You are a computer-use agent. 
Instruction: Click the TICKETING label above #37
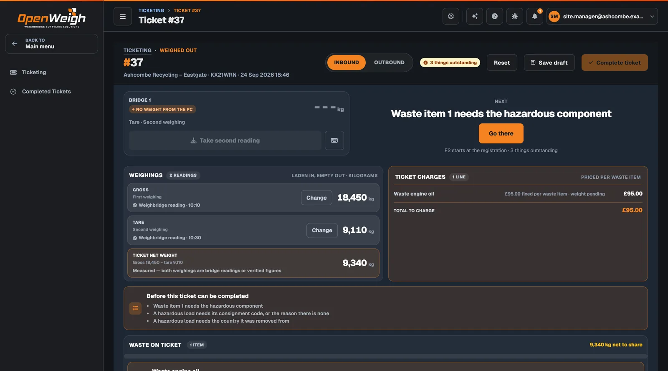click(x=137, y=50)
